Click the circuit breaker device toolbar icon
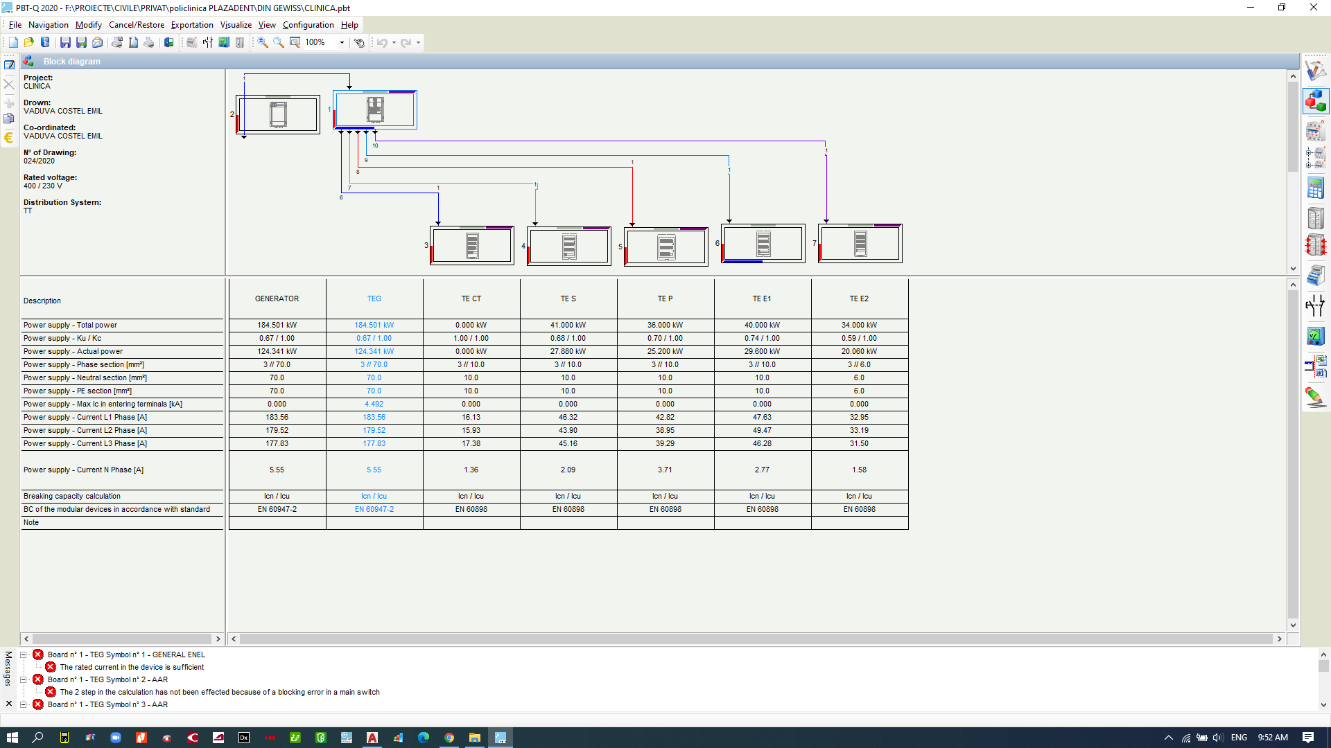The height and width of the screenshot is (748, 1331). pyautogui.click(x=192, y=42)
